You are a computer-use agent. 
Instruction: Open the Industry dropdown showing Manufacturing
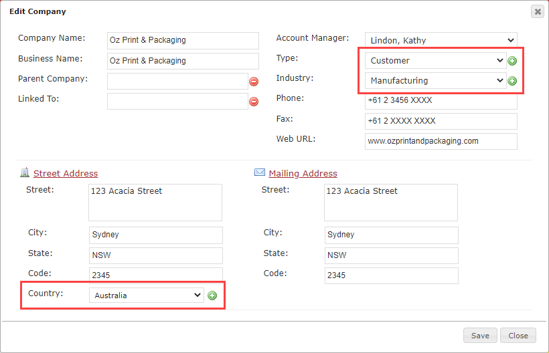point(436,81)
